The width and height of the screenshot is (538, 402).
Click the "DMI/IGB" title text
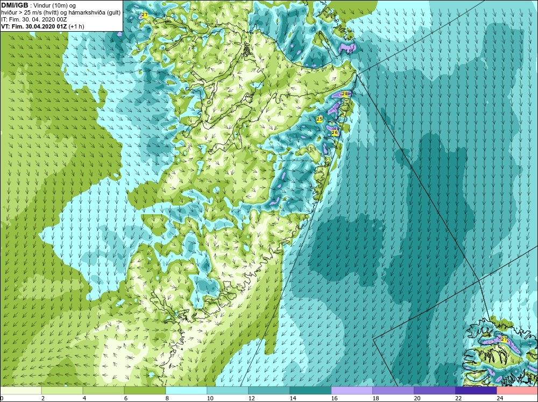point(15,5)
